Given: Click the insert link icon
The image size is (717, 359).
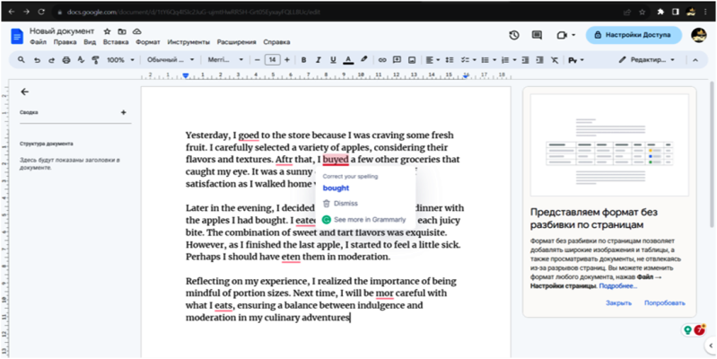Looking at the screenshot, I should click(383, 60).
